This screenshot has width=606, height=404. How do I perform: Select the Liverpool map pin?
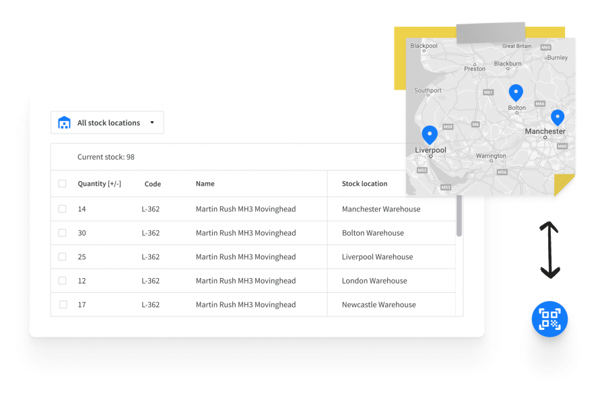(x=430, y=134)
